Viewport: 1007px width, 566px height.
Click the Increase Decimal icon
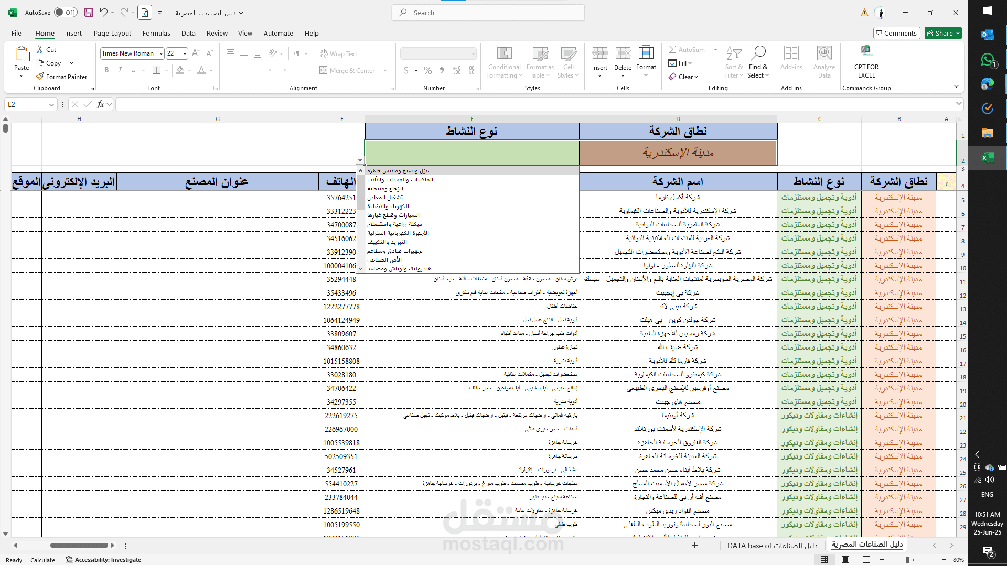(x=457, y=70)
